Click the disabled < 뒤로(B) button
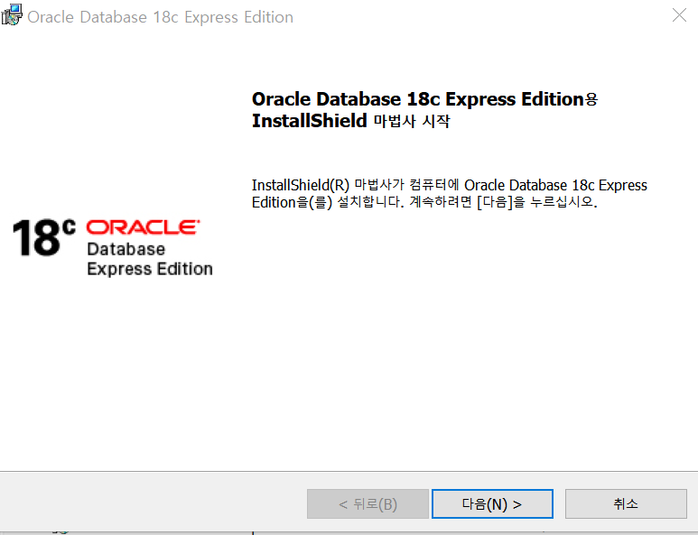 [x=368, y=503]
